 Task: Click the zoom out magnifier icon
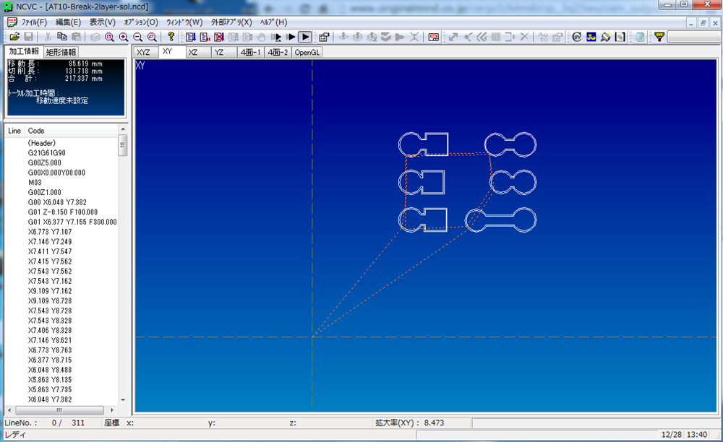(137, 36)
